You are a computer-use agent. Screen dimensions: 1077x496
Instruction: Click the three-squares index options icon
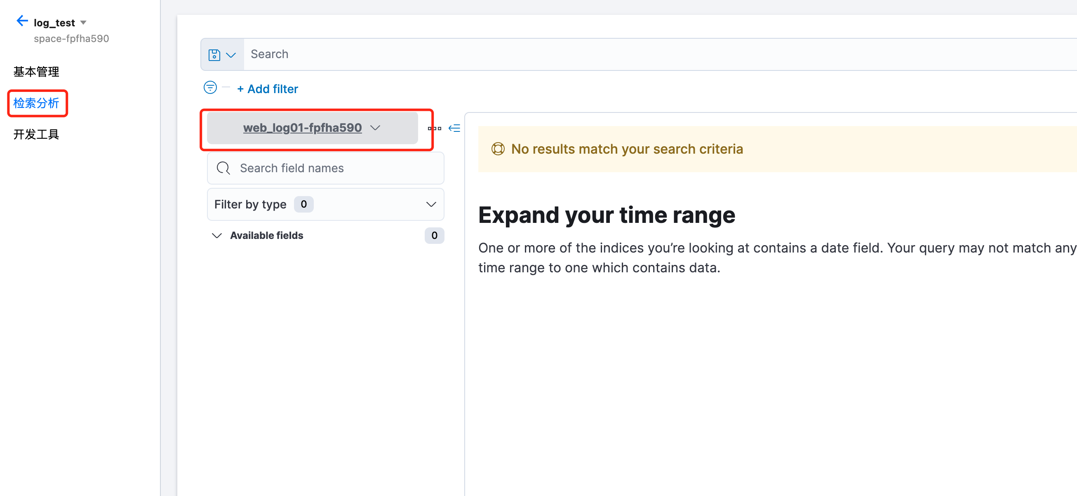click(435, 128)
